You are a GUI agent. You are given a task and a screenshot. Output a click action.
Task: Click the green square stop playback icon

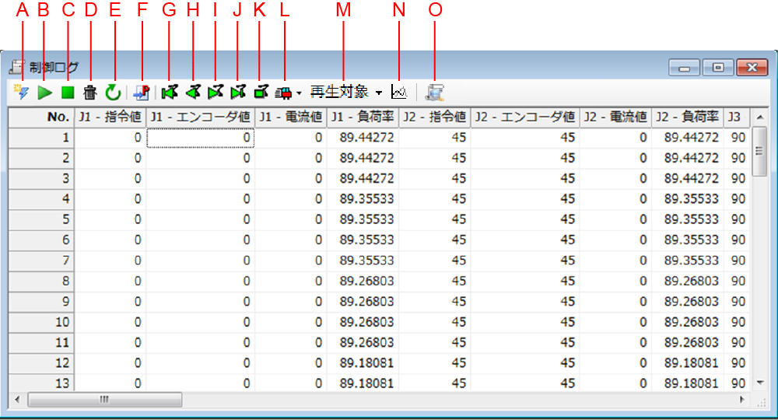[261, 93]
